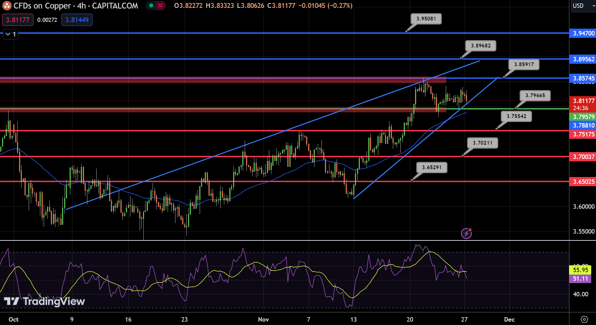Image resolution: width=596 pixels, height=325 pixels.
Task: Click the Copper symbol logo icon
Action: 7,5
